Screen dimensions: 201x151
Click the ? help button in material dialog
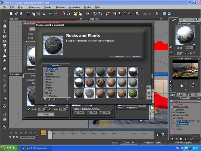point(149,97)
